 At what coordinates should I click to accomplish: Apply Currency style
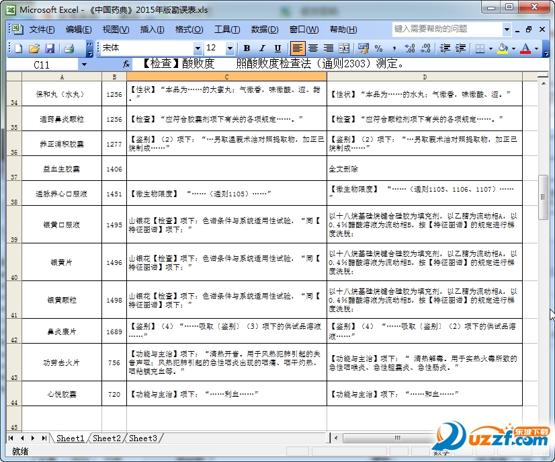point(363,48)
